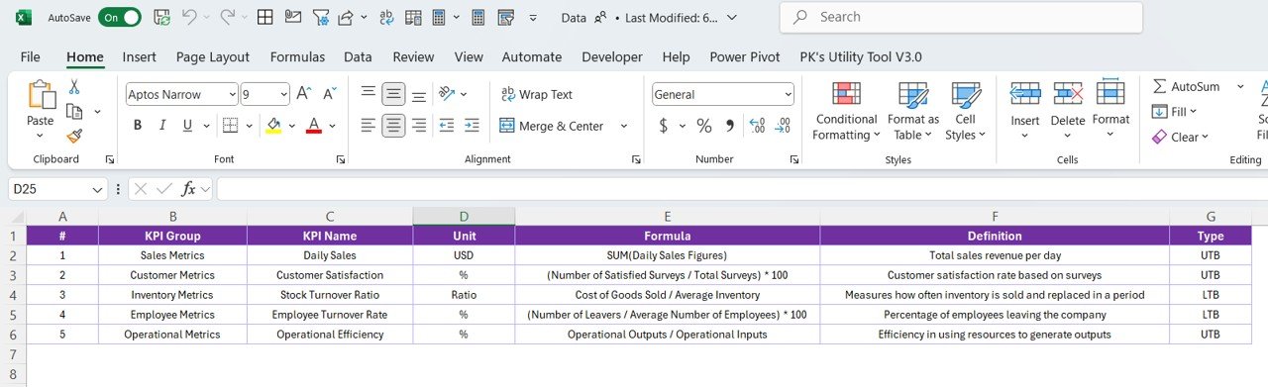Open the Power Pivot tab
Viewport: 1268px width, 387px height.
point(745,56)
